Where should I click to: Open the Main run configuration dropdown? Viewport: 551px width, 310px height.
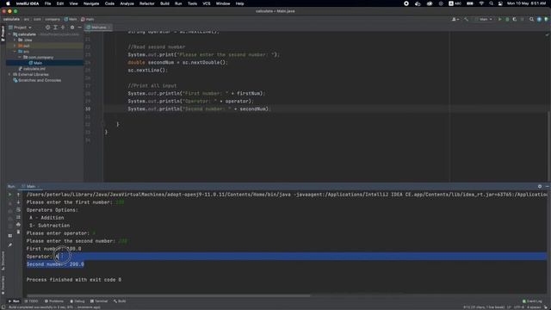pyautogui.click(x=484, y=19)
